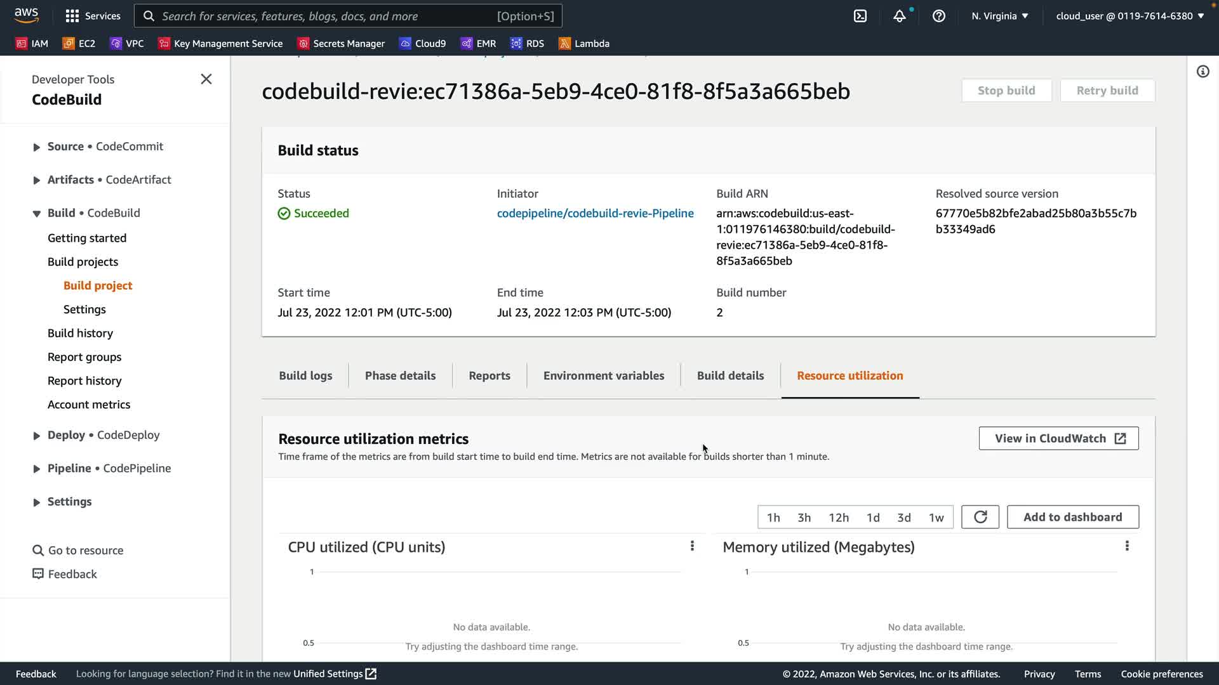Open the Services grid menu
Image resolution: width=1219 pixels, height=685 pixels.
93,16
